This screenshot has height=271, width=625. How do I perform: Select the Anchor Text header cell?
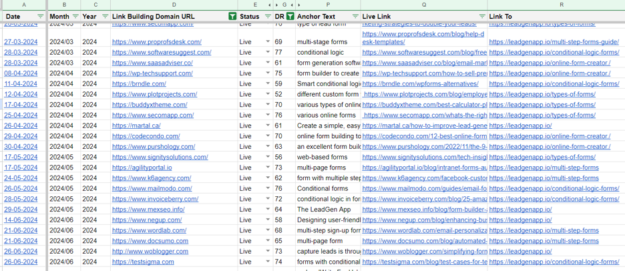[328, 17]
